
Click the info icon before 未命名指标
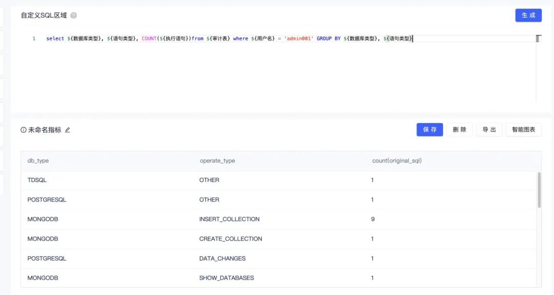coord(23,130)
